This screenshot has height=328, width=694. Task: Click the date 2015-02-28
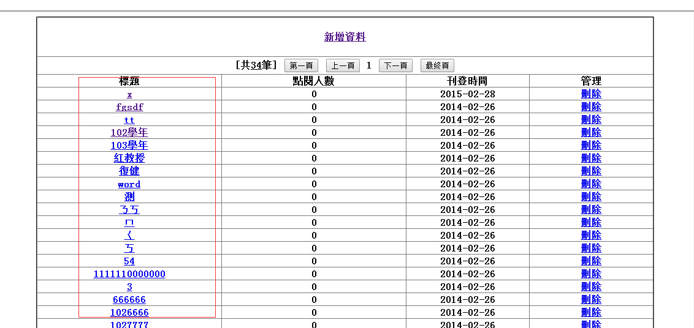coord(467,94)
